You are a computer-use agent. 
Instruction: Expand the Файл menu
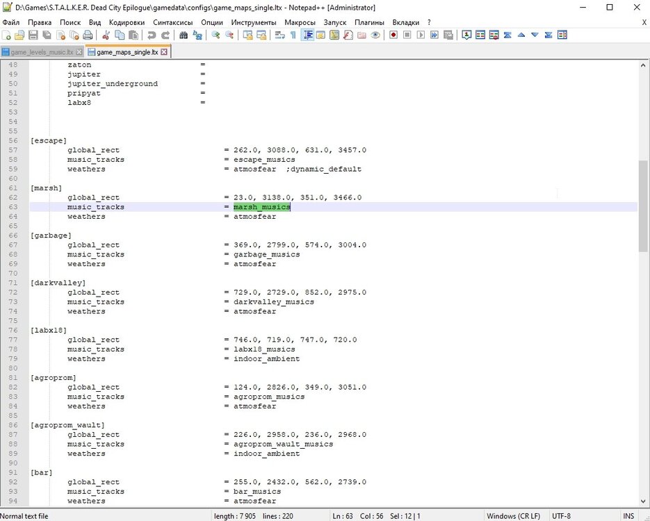coord(11,22)
